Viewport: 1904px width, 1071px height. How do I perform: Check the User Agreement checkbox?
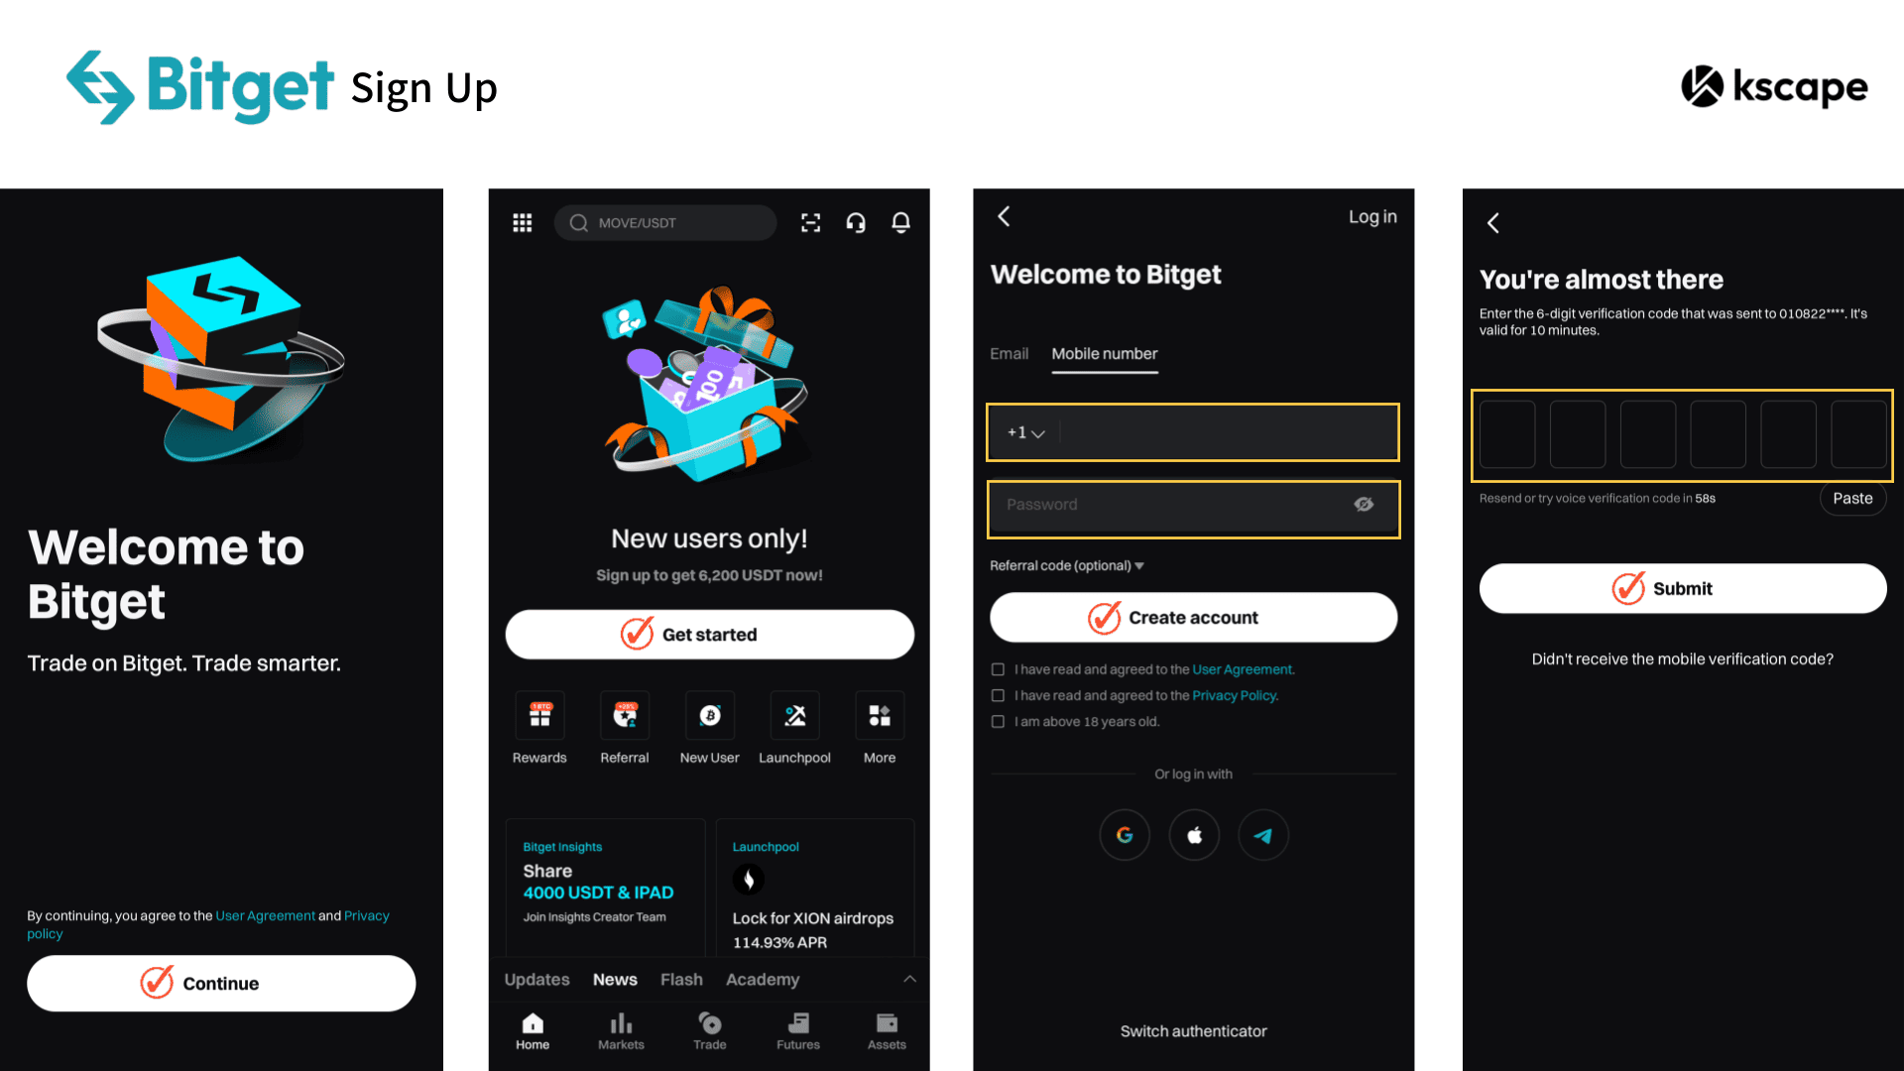998,668
